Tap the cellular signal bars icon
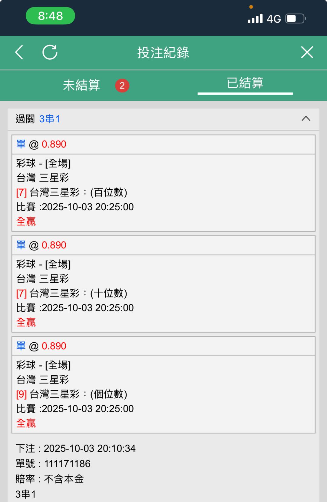The image size is (327, 502). [255, 19]
